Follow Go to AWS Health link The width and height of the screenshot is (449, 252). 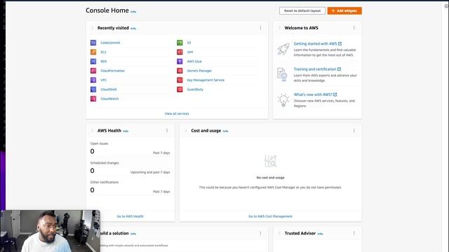click(130, 216)
